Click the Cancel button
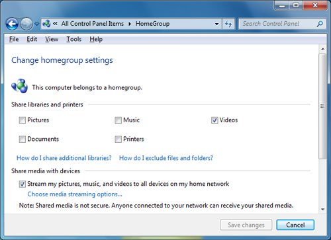This screenshot has height=240, width=331. point(295,225)
